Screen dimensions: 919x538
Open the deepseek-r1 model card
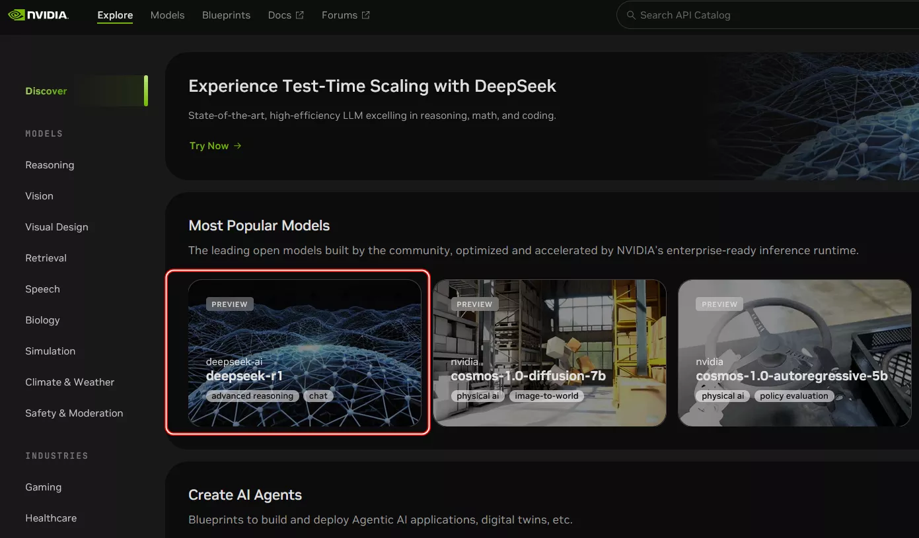pyautogui.click(x=305, y=353)
